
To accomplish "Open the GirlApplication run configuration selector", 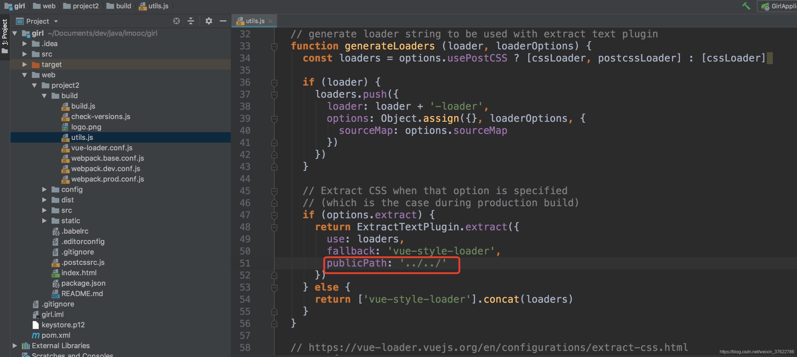I will click(778, 6).
